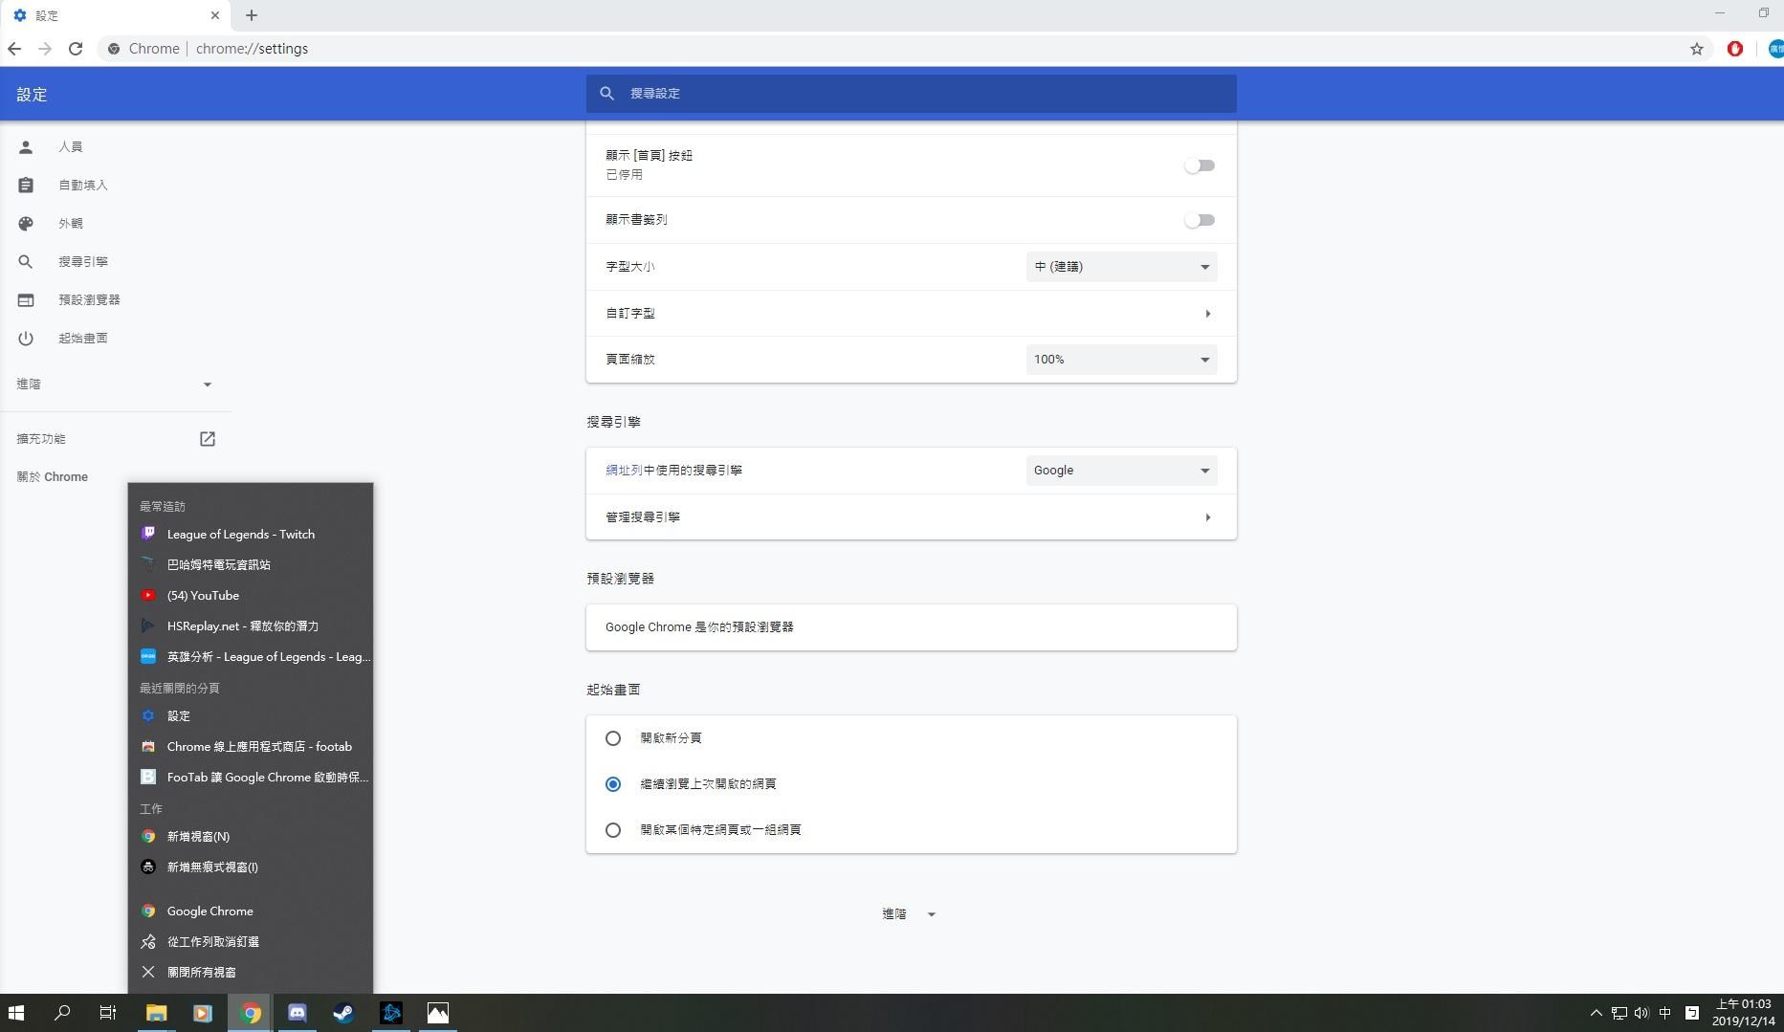
Task: Click the ad-blocker icon near the address bar
Action: coord(1735,48)
